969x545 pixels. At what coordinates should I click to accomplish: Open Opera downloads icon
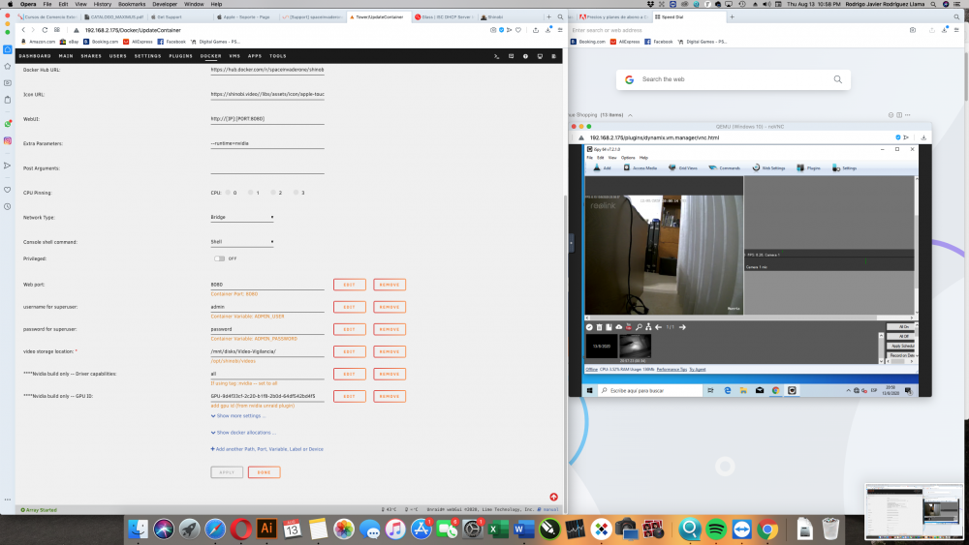(x=547, y=30)
